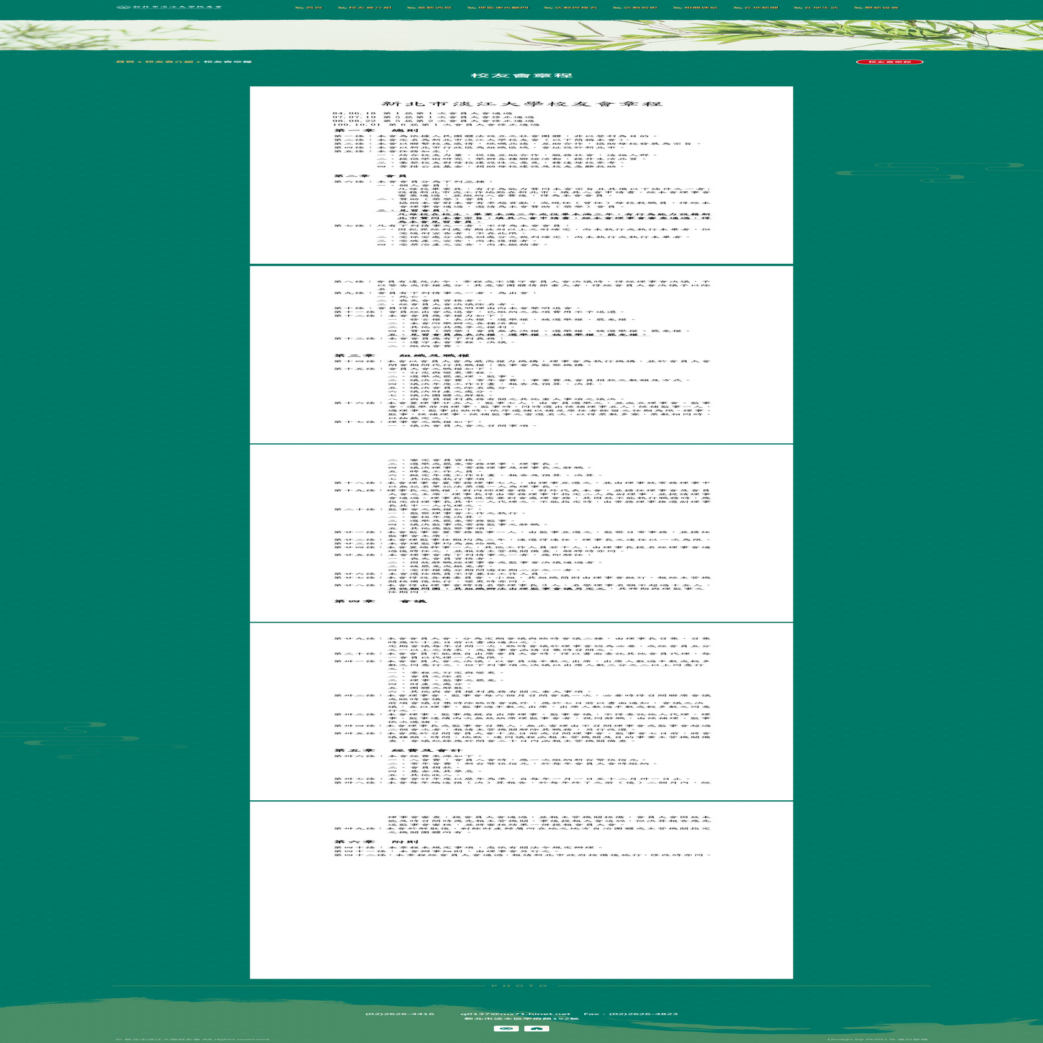The image size is (1043, 1043).
Task: Open the 相關連結 menu item
Action: coord(695,7)
